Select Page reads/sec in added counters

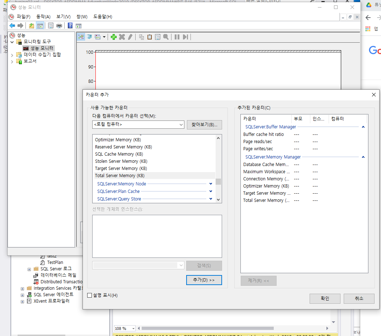(x=258, y=142)
